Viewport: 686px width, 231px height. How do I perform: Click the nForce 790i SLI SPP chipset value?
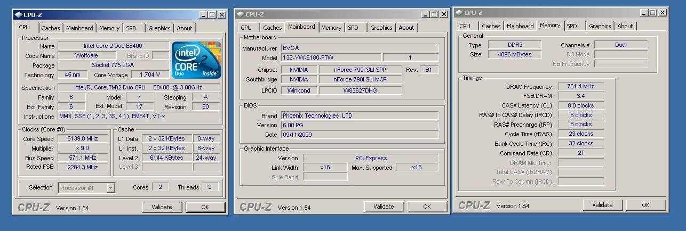(360, 70)
